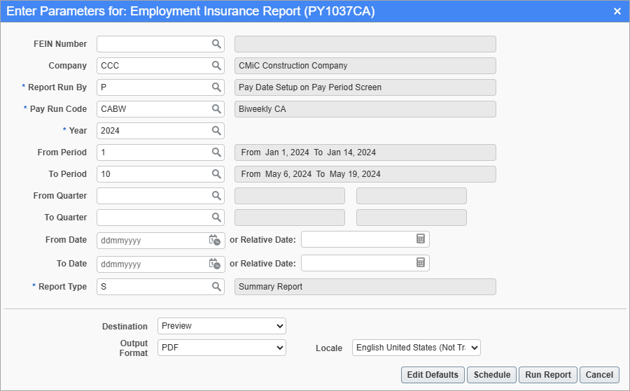Open Pay Run Code lookup icon
The height and width of the screenshot is (391, 630).
coord(216,109)
